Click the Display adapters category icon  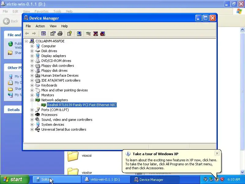coord(38,56)
